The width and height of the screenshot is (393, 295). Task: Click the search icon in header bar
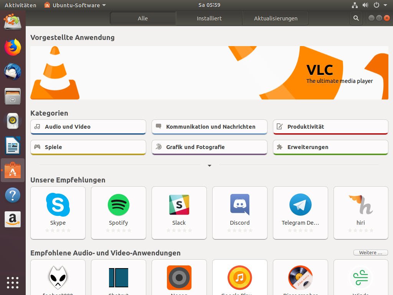[356, 18]
